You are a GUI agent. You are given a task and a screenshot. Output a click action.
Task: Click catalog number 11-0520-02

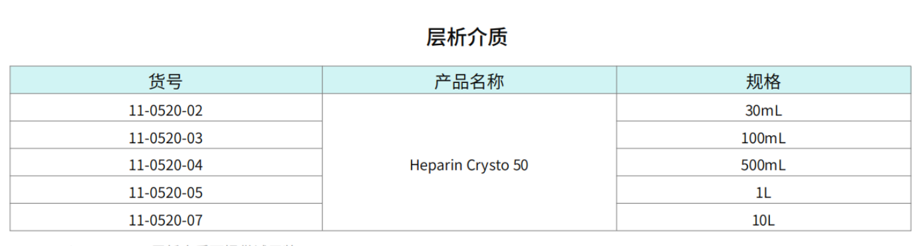point(166,111)
